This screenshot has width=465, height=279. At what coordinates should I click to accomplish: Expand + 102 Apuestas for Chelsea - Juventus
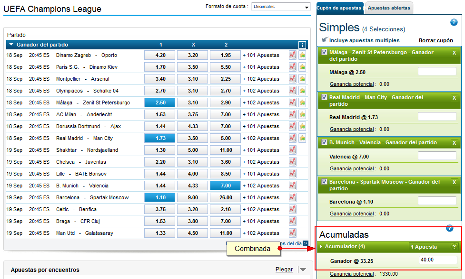[261, 162]
